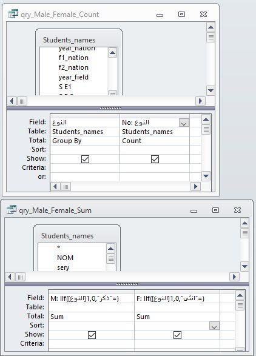Image resolution: width=256 pixels, height=356 pixels.
Task: Click the qry_Male_Female_Count query icon
Action: 13,14
